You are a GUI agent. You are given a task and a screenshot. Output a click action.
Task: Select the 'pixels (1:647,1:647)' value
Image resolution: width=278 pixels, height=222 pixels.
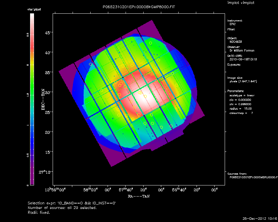coord(243,81)
